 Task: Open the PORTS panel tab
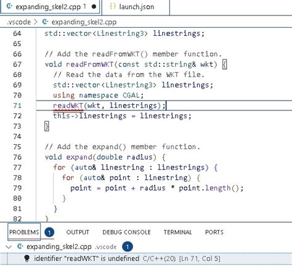(214, 232)
